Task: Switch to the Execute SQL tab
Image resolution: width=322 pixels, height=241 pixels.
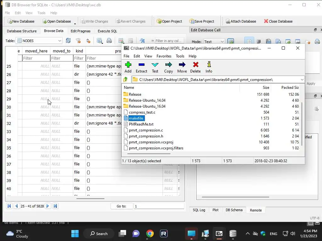Action: 107,31
